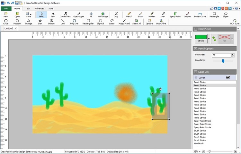Open the zoom percentage dropdown
The height and width of the screenshot is (154, 241).
pos(200,151)
